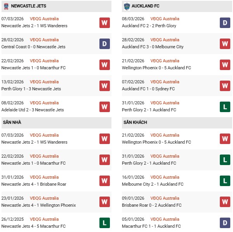Click D badge for Macarthur FC 1-1 Auckland

[225, 223]
